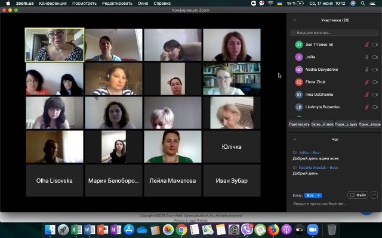Open the Конференция menu
The width and height of the screenshot is (382, 238).
(x=53, y=4)
